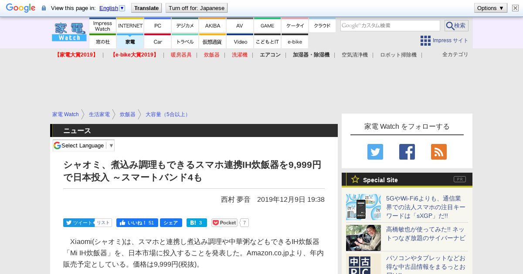Click the Kaden Watch logo

[69, 32]
